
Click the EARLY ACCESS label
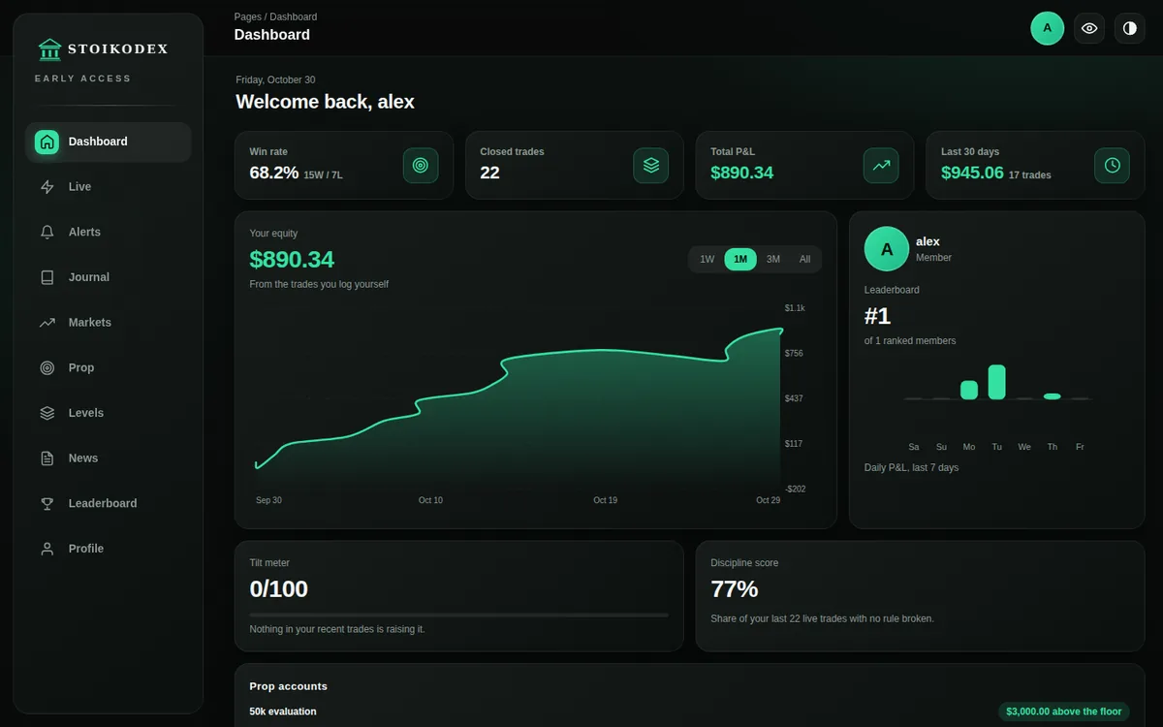82,79
